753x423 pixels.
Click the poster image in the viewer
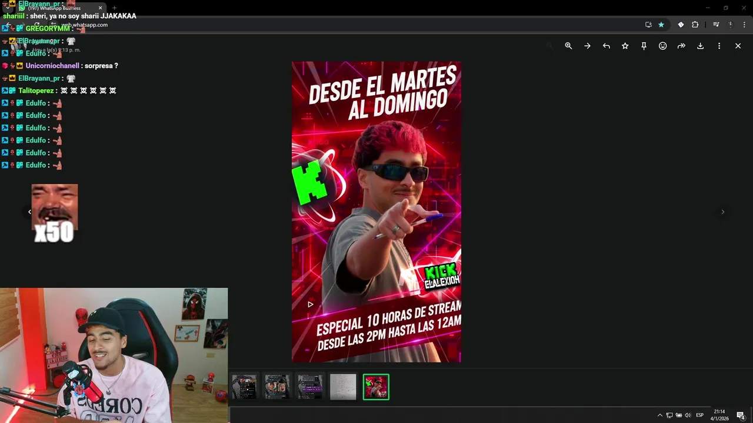click(376, 212)
